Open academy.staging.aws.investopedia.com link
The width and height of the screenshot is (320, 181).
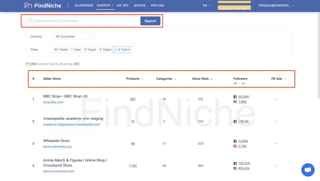(72, 125)
